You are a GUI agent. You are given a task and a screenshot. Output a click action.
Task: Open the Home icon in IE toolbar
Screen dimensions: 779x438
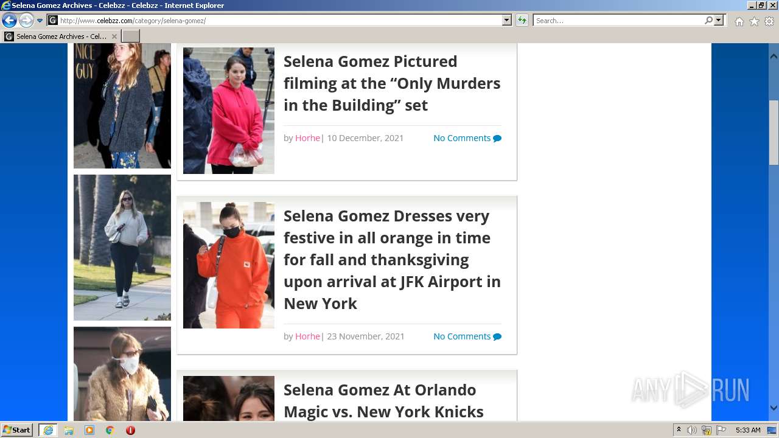coord(739,21)
